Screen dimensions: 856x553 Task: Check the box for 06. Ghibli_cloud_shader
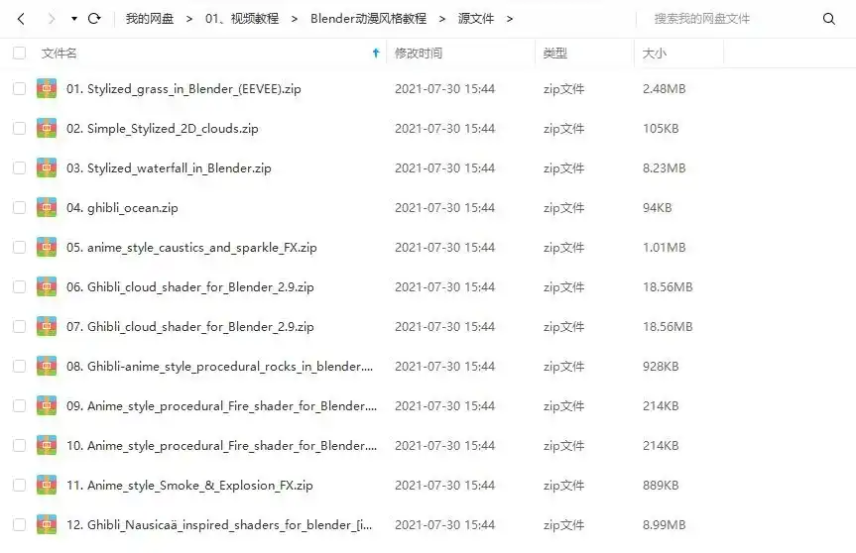click(x=19, y=286)
